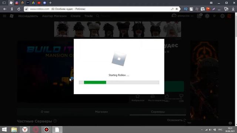This screenshot has height=133, width=237.
Task: Click the Build It game thumbnail
Action: click(45, 72)
